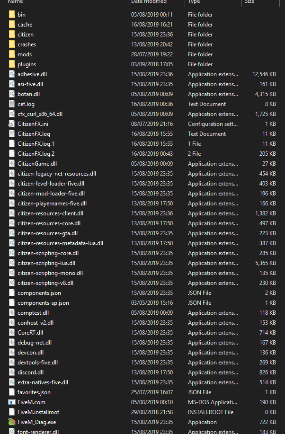The image size is (285, 434).
Task: Select file name debug-net.dll
Action: pyautogui.click(x=35, y=343)
